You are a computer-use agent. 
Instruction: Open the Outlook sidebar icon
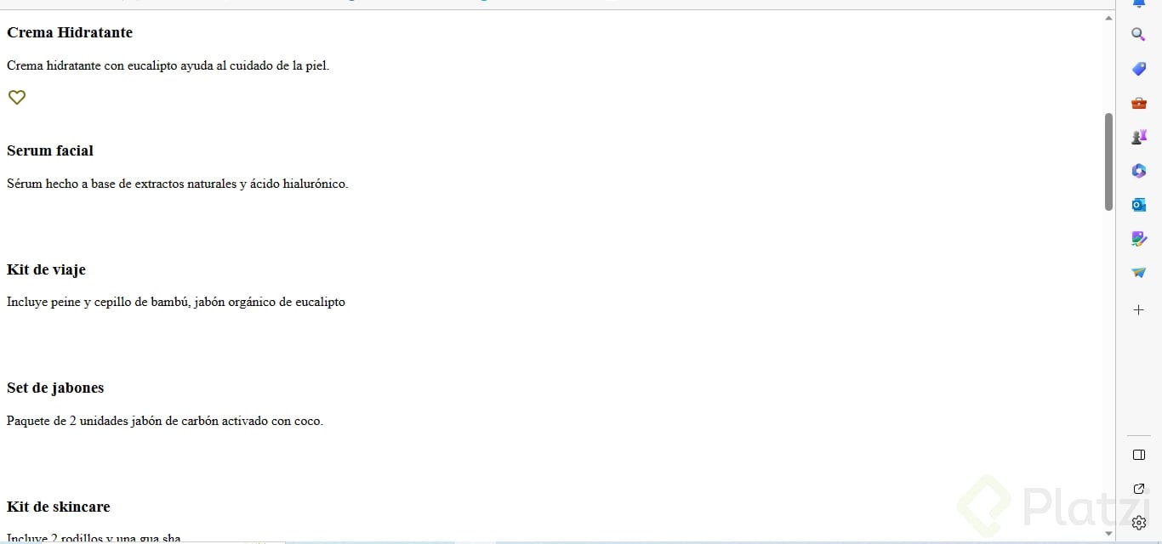[x=1138, y=205]
